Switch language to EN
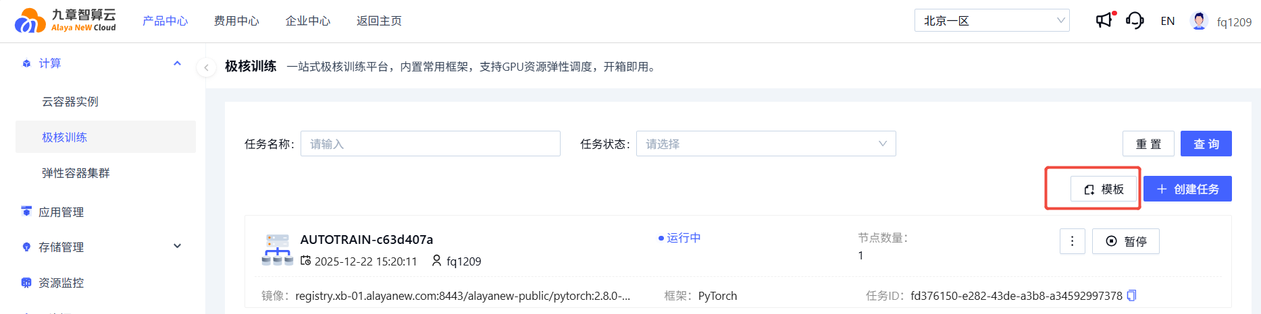Viewport: 1261px width, 314px height. [x=1167, y=21]
